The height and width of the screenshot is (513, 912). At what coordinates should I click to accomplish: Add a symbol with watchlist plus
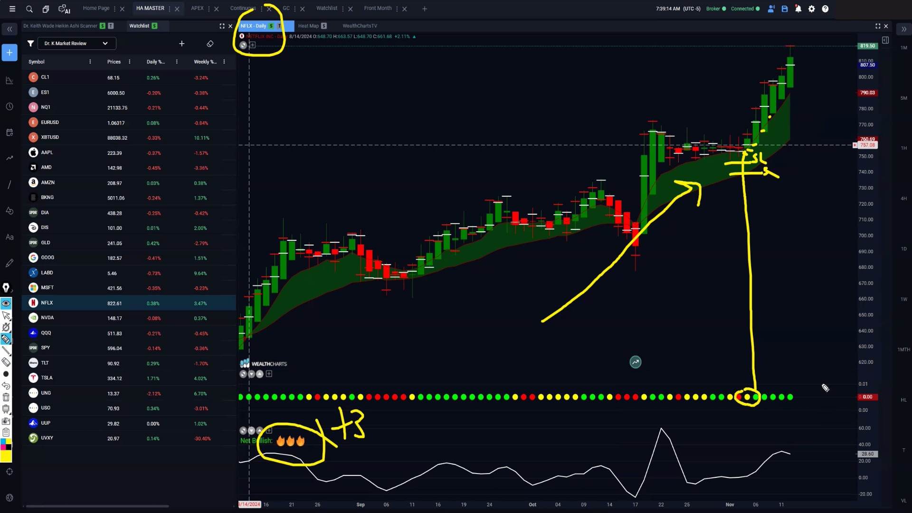coord(181,44)
